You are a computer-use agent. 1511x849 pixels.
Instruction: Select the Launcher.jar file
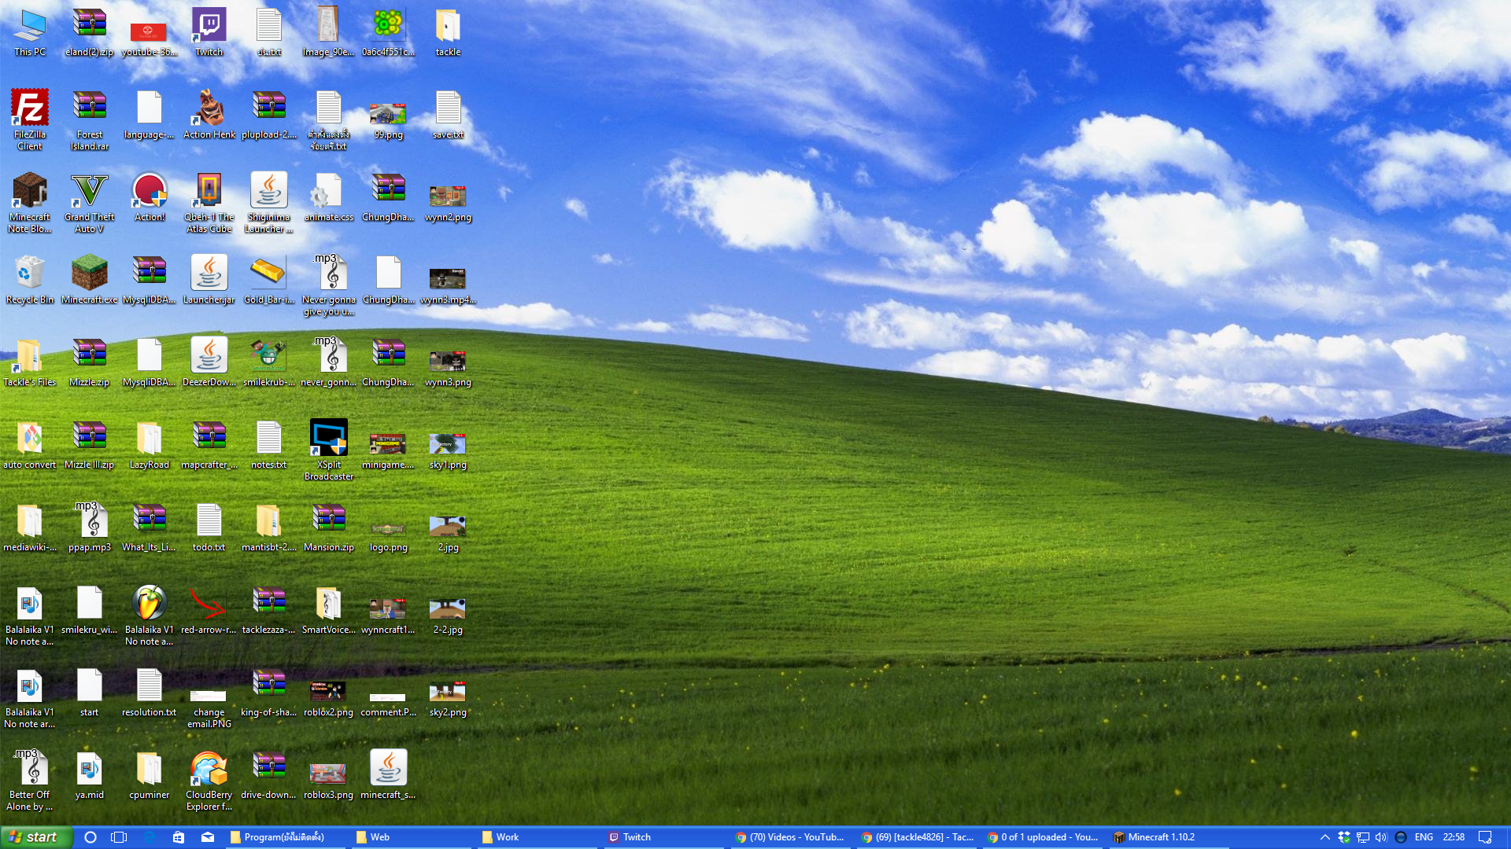(209, 280)
